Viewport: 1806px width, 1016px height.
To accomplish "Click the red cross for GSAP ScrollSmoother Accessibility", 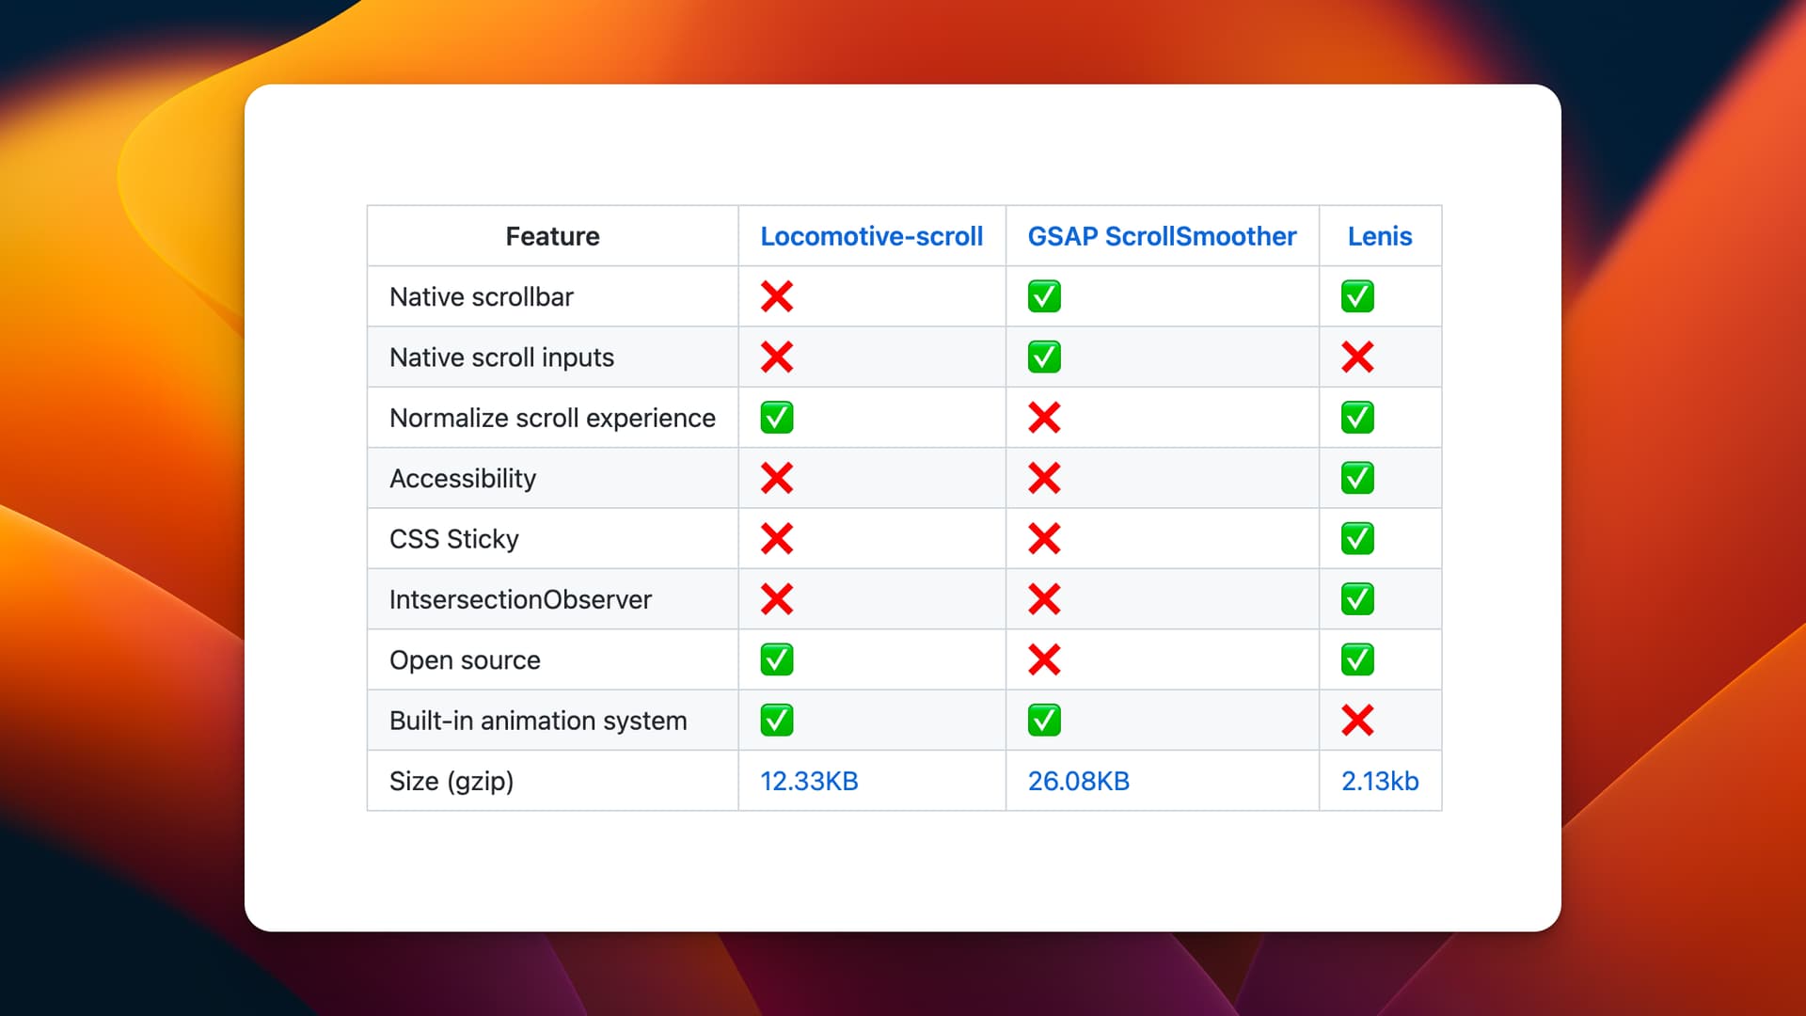I will coord(1044,478).
